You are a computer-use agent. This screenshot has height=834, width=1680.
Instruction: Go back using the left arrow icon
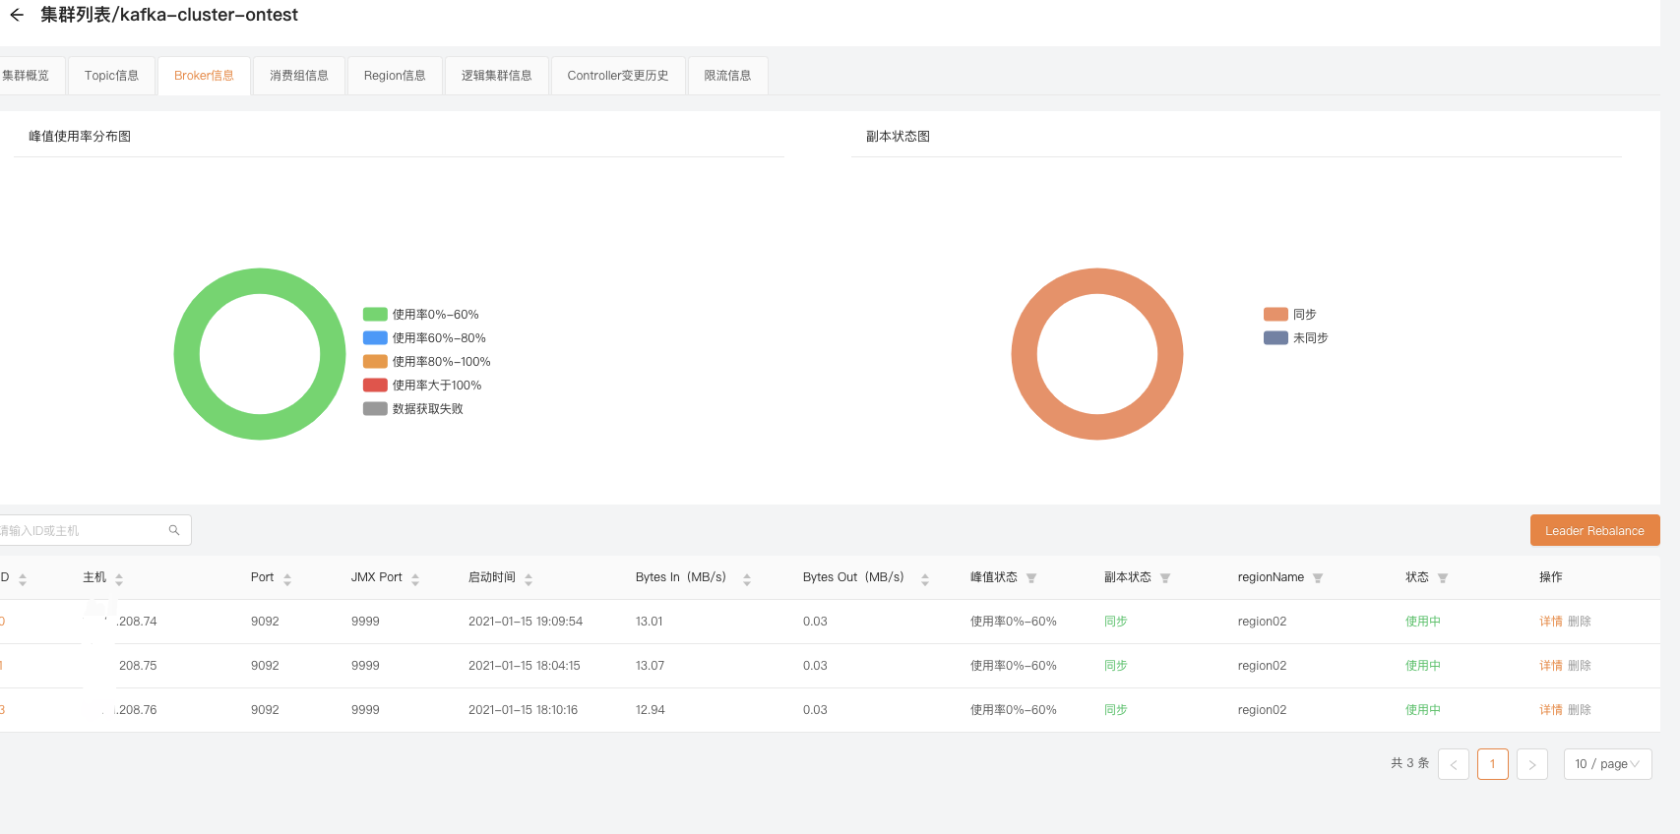(x=17, y=15)
